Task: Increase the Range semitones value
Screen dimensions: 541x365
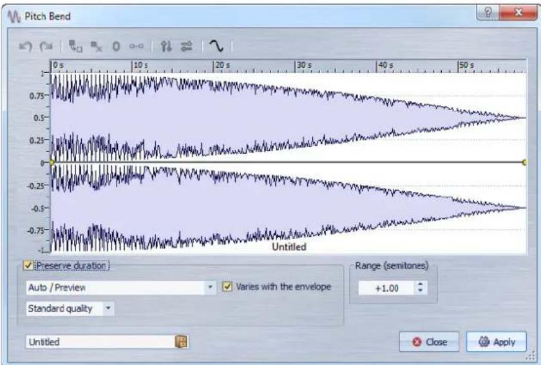Action: [x=420, y=285]
